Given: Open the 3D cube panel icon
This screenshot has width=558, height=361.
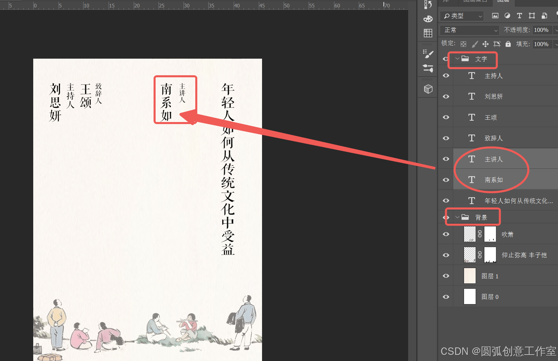Looking at the screenshot, I should tap(428, 89).
